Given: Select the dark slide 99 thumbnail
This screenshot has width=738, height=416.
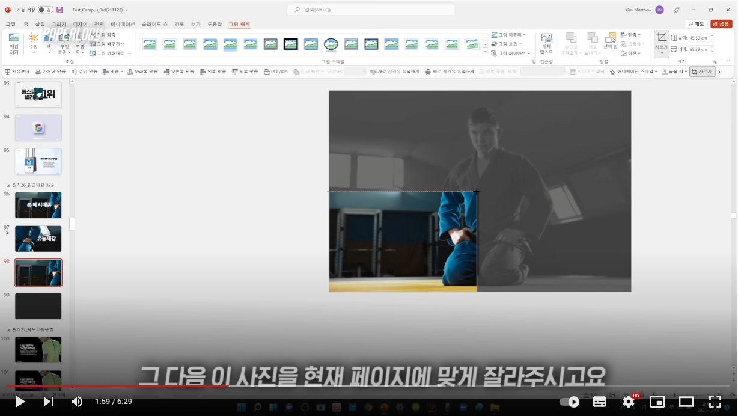Looking at the screenshot, I should point(38,306).
